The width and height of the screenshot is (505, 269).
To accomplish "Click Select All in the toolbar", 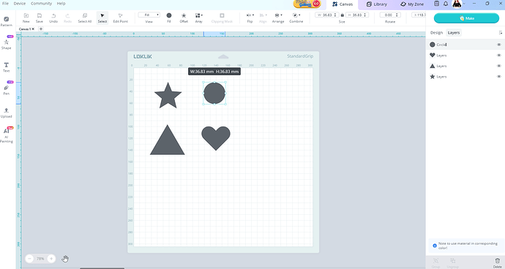I will tap(85, 18).
